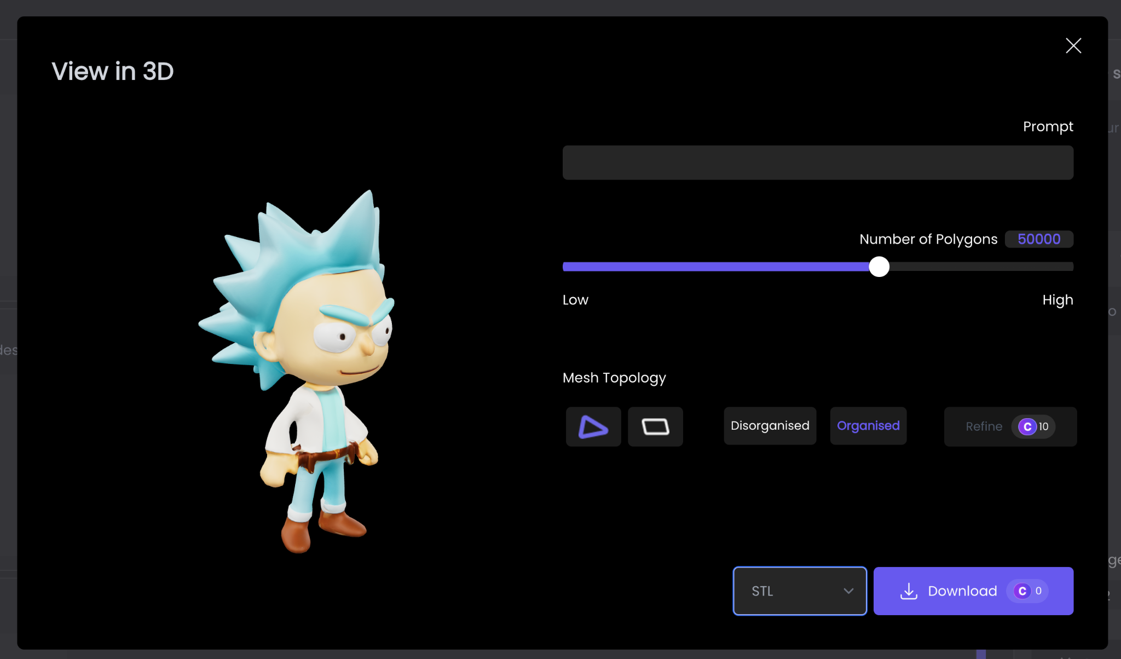This screenshot has height=659, width=1121.
Task: Choose Disorganised mesh option
Action: [770, 426]
